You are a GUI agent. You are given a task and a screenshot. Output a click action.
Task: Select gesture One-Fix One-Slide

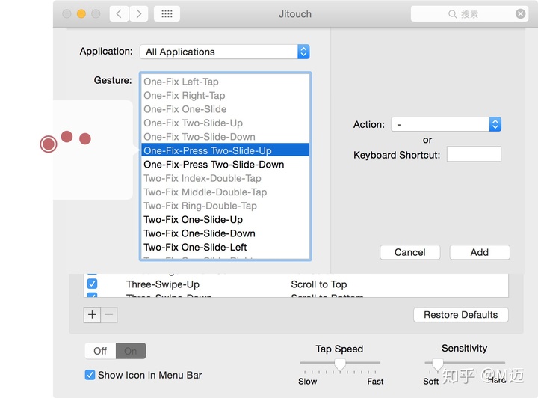(x=225, y=109)
